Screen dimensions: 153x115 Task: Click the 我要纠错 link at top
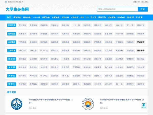[136, 2]
